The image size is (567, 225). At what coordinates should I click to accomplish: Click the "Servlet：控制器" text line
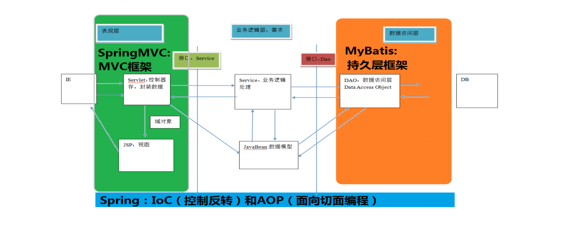click(147, 80)
